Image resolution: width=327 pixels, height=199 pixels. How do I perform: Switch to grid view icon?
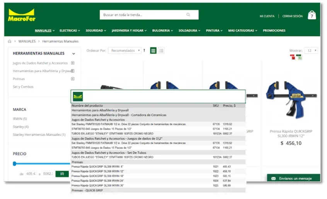[153, 51]
